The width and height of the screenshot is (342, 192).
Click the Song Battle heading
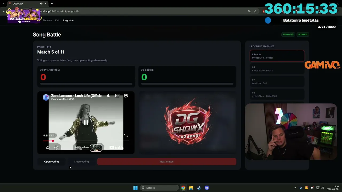click(x=47, y=35)
